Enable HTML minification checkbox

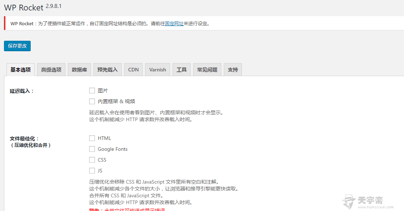(92, 138)
